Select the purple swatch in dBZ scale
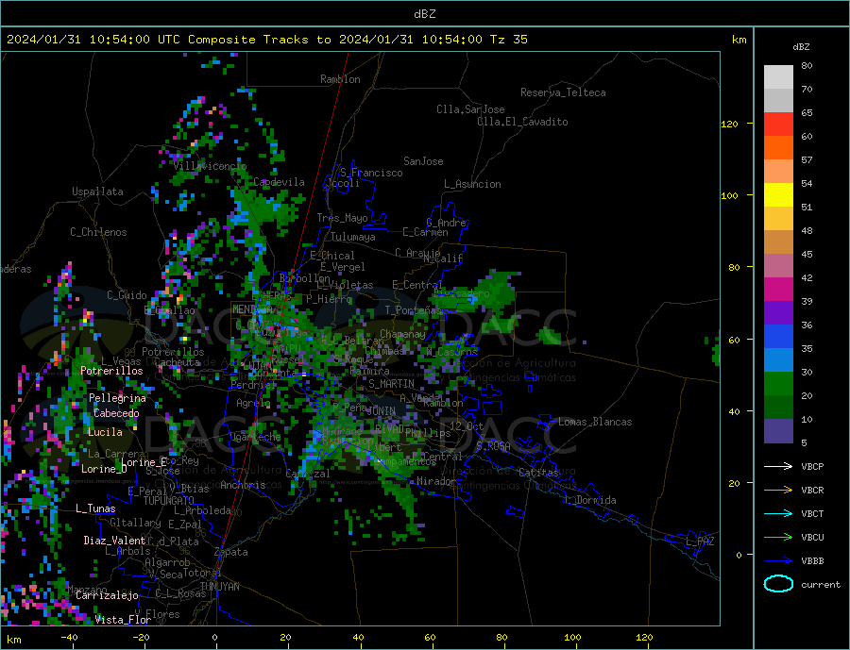This screenshot has width=850, height=650. click(778, 313)
